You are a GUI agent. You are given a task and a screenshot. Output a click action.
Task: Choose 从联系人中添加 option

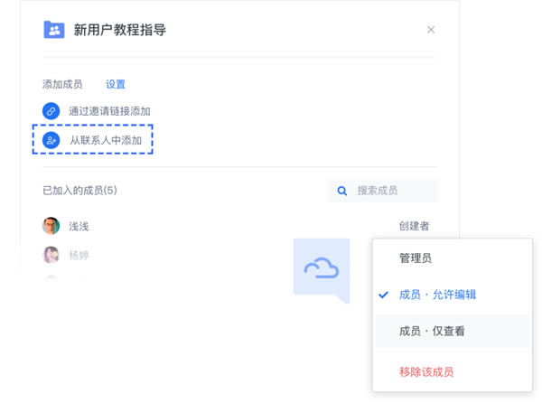coord(106,140)
